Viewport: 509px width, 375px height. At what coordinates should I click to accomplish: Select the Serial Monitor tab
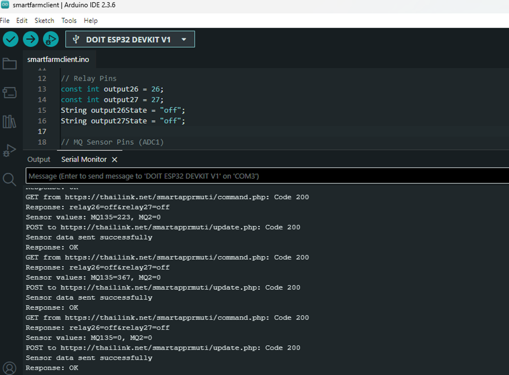pyautogui.click(x=84, y=160)
